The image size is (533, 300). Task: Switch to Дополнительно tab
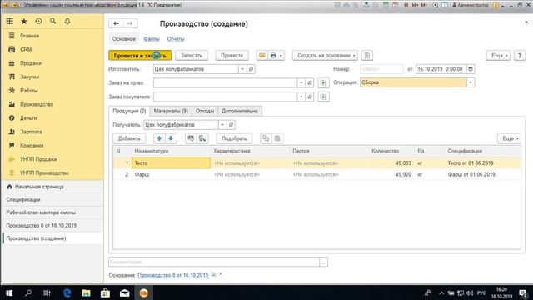[240, 111]
